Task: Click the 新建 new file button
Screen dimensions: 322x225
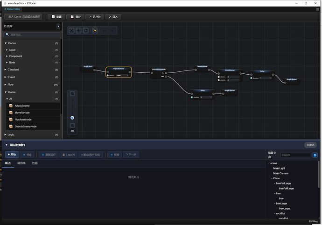Action: 56,17
